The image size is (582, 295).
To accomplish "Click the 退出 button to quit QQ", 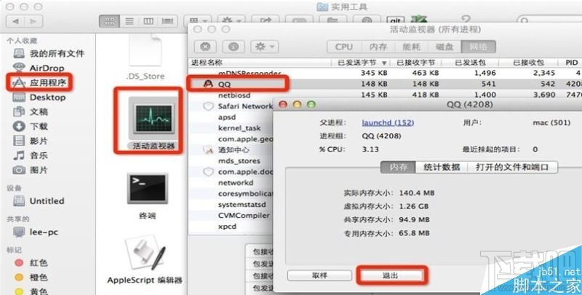I will coord(391,275).
